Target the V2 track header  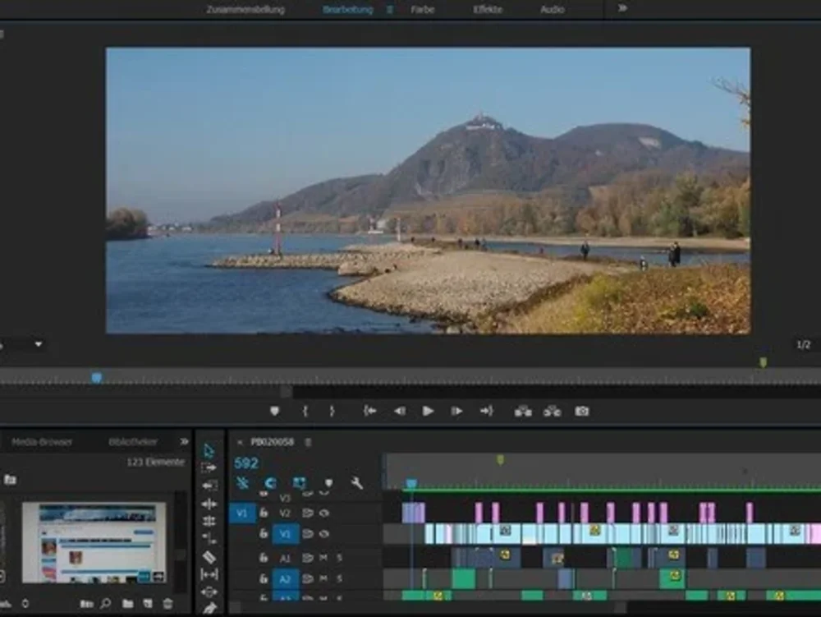286,513
